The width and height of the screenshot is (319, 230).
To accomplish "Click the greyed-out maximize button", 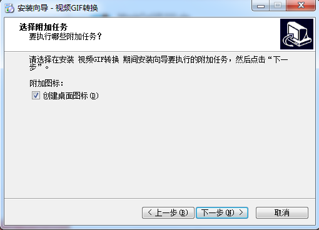I will click(x=278, y=6).
